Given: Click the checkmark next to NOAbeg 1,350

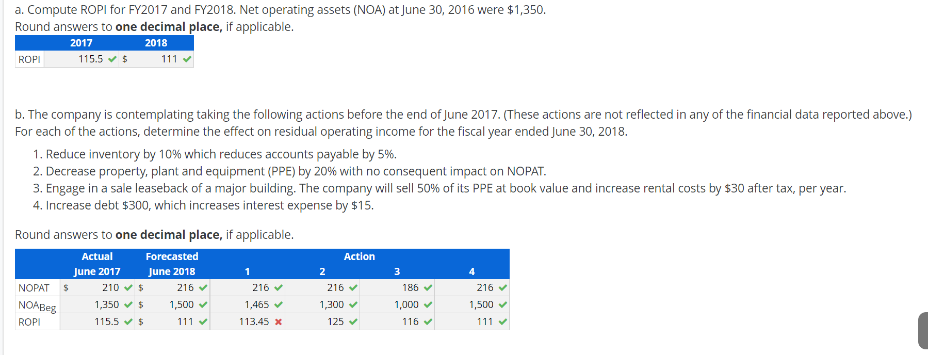Looking at the screenshot, I should (127, 304).
